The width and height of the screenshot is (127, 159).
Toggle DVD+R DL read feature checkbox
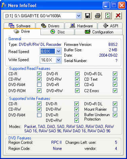[115, 74]
